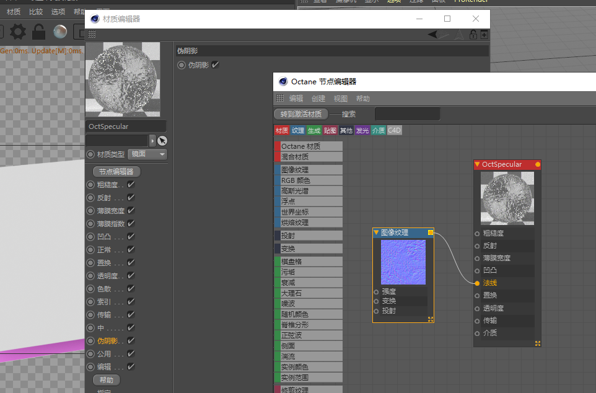Click the pick-layer cursor icon
Viewport: 596px width, 393px height.
click(162, 141)
